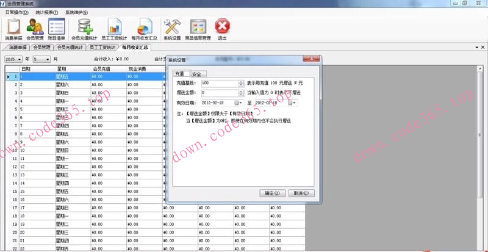Switch to the 会员管理 document tab
Viewport: 488px width, 252px height.
(41, 48)
